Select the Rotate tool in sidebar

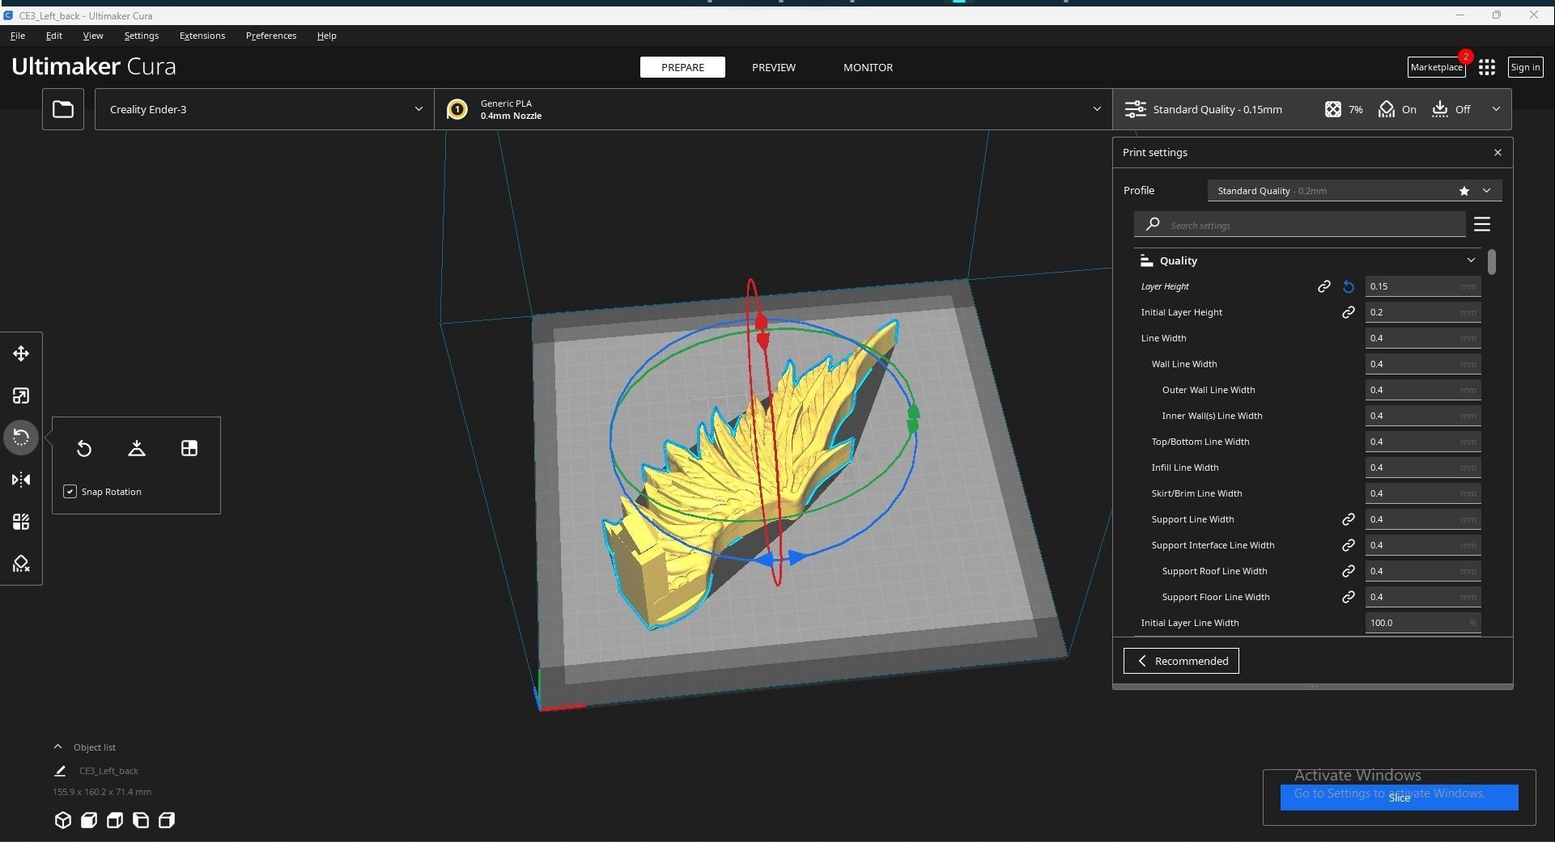[21, 438]
